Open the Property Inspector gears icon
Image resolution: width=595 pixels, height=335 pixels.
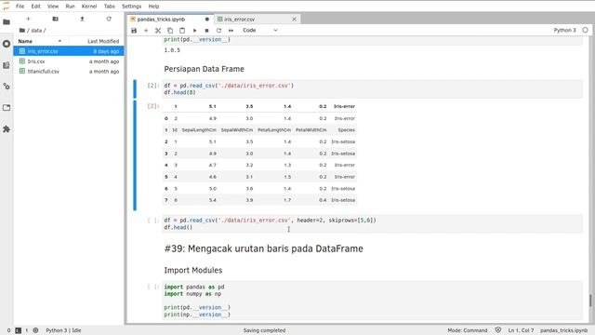point(7,87)
